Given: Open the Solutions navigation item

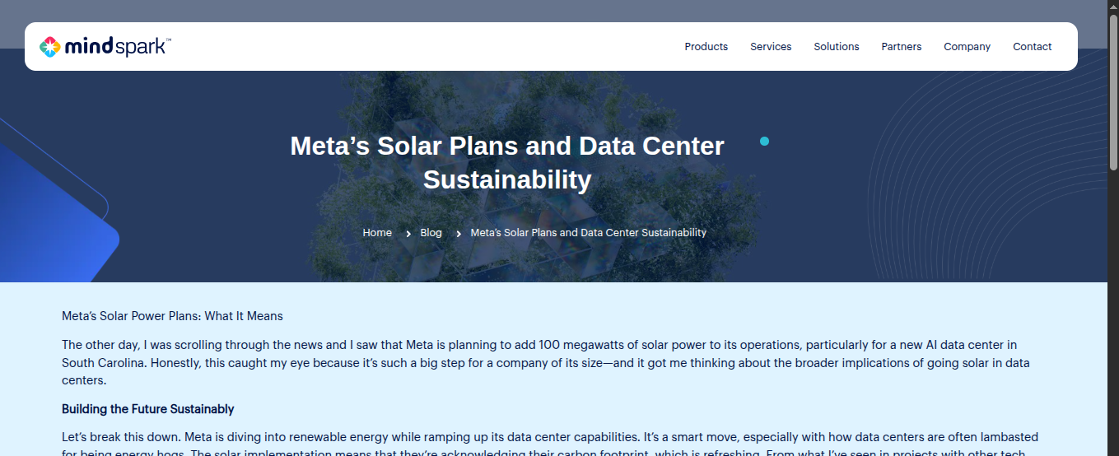Looking at the screenshot, I should point(836,47).
